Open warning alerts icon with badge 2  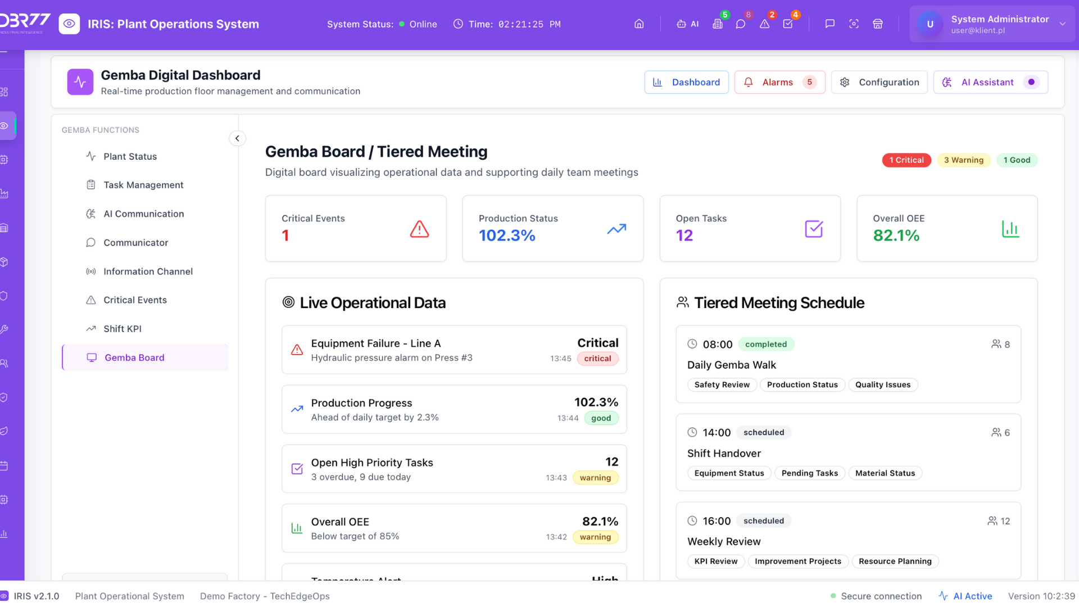click(x=764, y=24)
